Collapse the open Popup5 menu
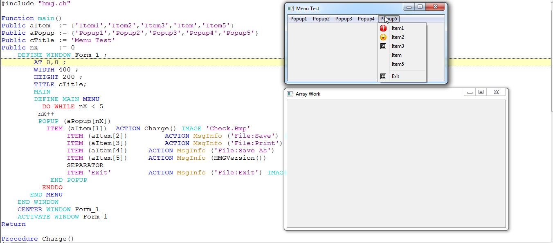 pos(389,19)
